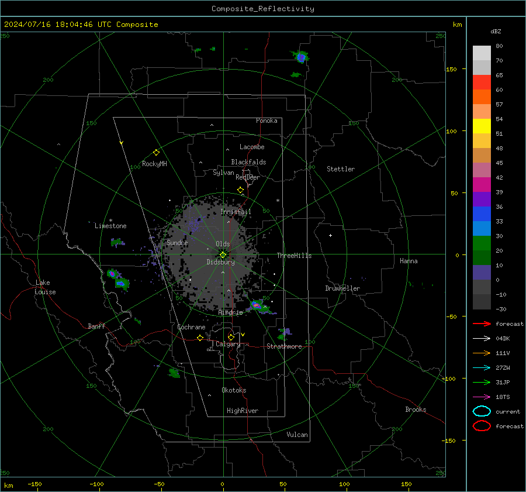Image resolution: width=526 pixels, height=492 pixels.
Task: Click the RedDeer city label
Action: click(248, 177)
